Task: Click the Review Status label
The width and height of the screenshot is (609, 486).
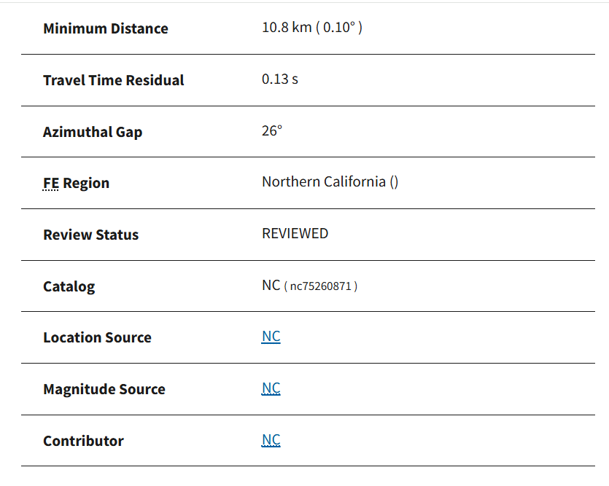Action: tap(90, 235)
